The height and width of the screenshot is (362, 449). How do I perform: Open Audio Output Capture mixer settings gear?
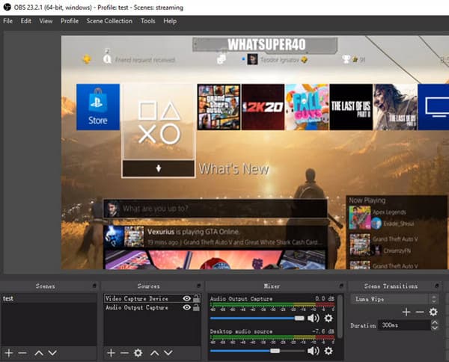click(x=329, y=318)
